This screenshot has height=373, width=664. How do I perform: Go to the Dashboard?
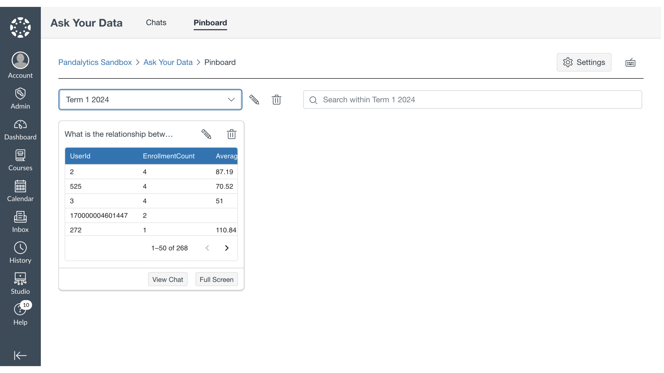point(20,129)
